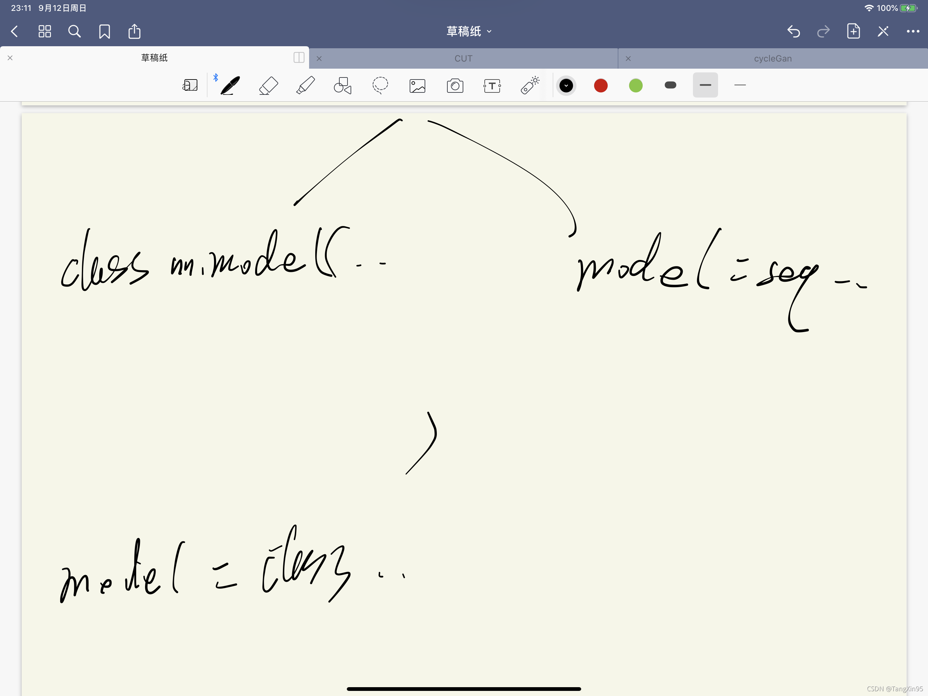The image size is (928, 696).
Task: Select the Text box tool
Action: pyautogui.click(x=492, y=86)
